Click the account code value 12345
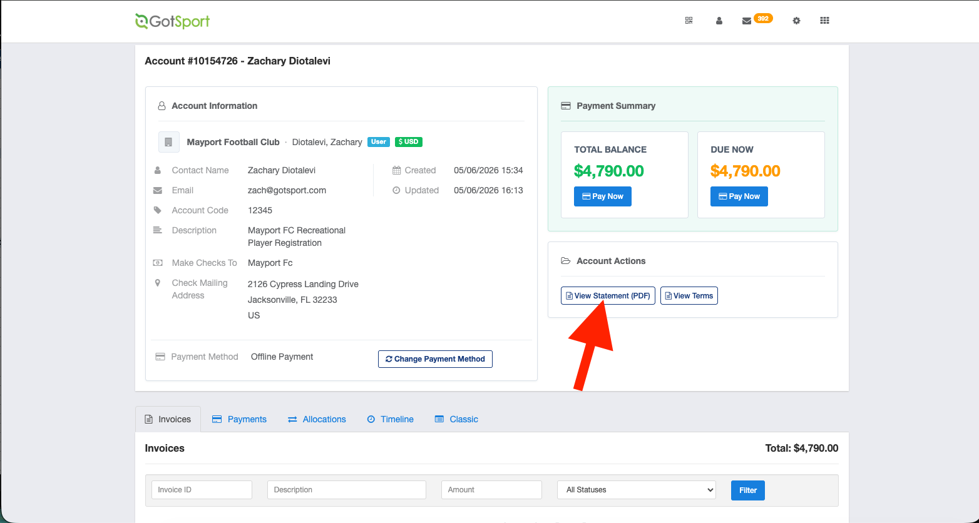The image size is (979, 523). click(260, 210)
